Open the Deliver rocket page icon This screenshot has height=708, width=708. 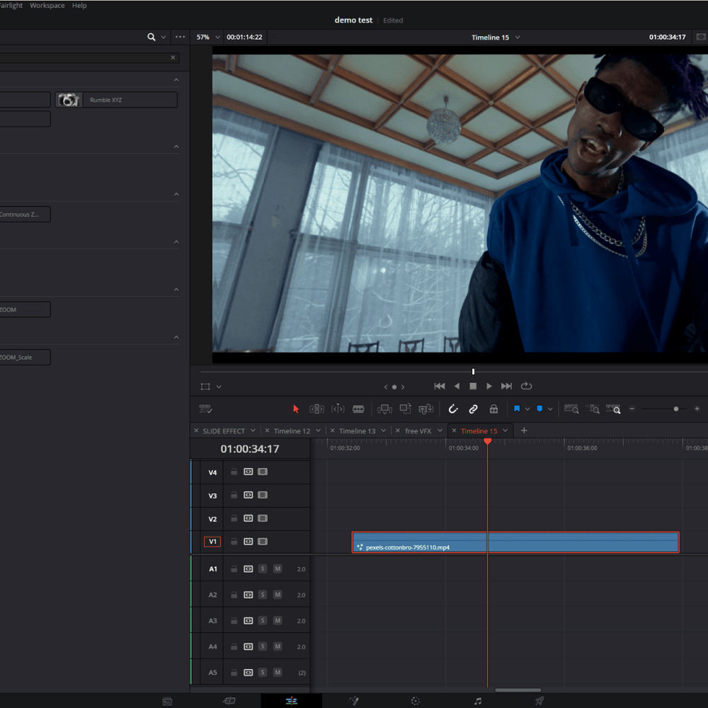[539, 701]
